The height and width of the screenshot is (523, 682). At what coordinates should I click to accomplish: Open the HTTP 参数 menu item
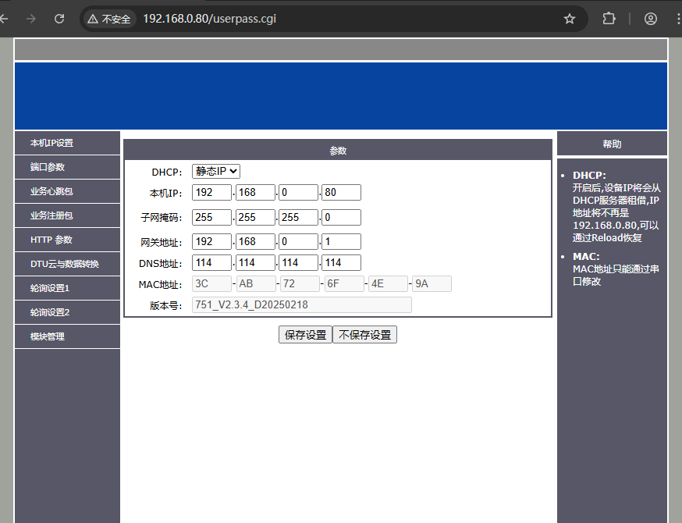(67, 240)
